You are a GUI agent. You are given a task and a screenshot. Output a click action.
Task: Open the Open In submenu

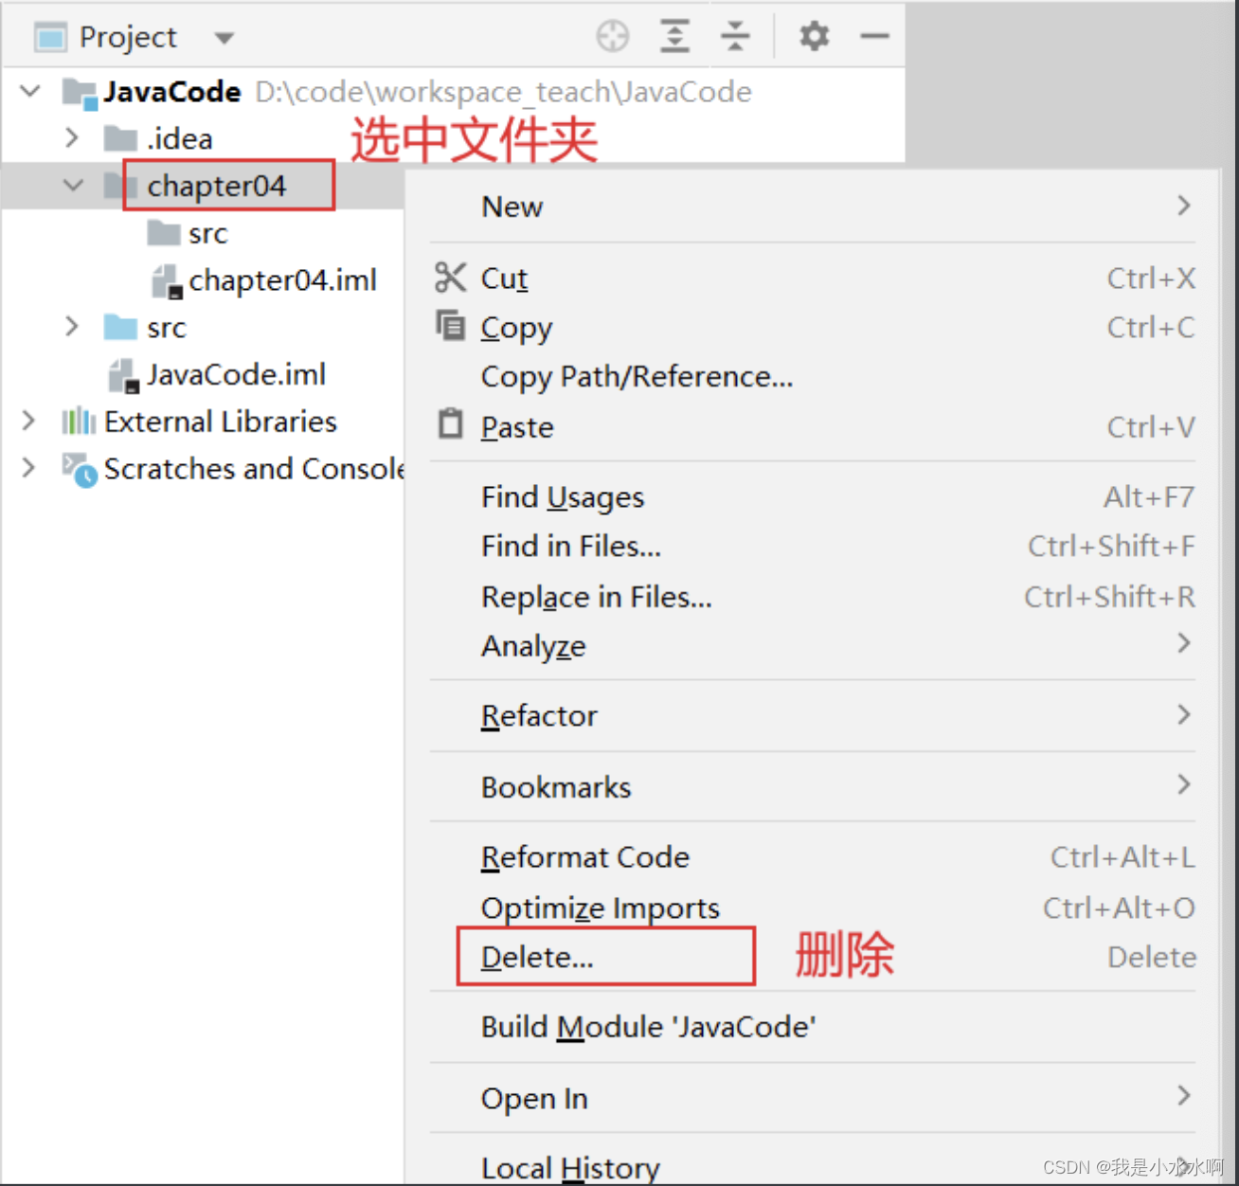point(813,1099)
